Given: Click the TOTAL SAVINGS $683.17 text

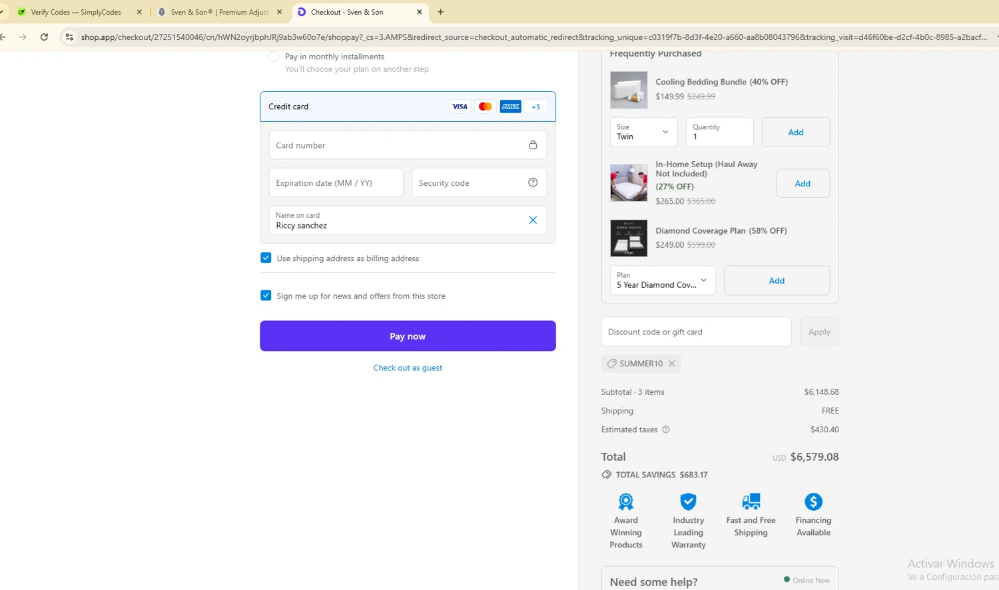Looking at the screenshot, I should pyautogui.click(x=661, y=475).
